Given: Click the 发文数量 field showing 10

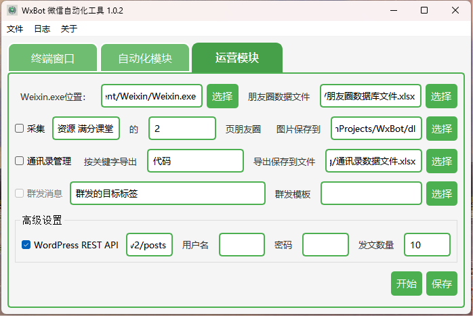Looking at the screenshot, I should click(x=427, y=244).
